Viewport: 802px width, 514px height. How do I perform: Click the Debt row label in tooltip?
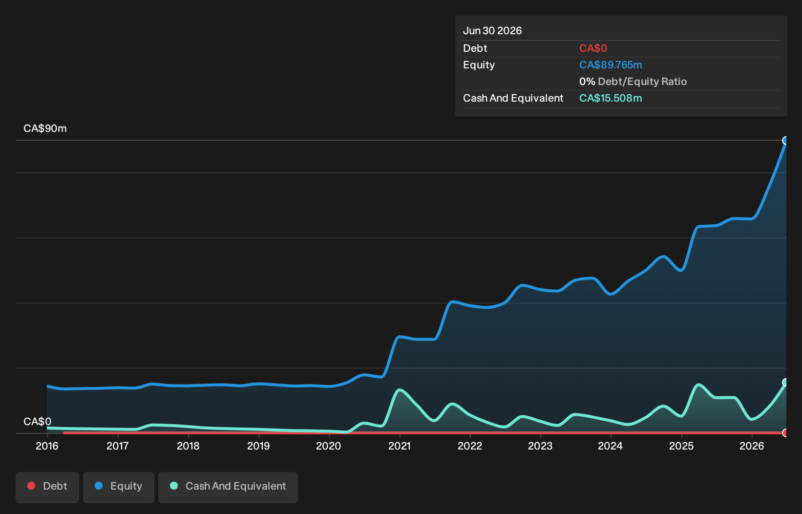(x=475, y=48)
